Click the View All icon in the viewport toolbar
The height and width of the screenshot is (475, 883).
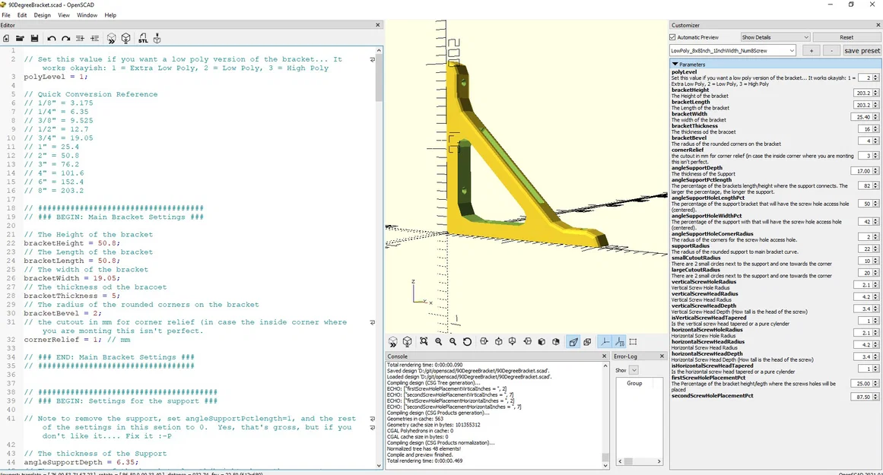(x=424, y=341)
